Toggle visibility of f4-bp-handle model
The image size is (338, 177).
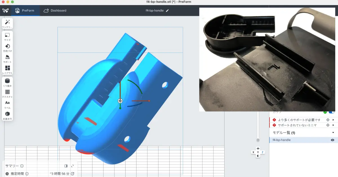click(332, 140)
